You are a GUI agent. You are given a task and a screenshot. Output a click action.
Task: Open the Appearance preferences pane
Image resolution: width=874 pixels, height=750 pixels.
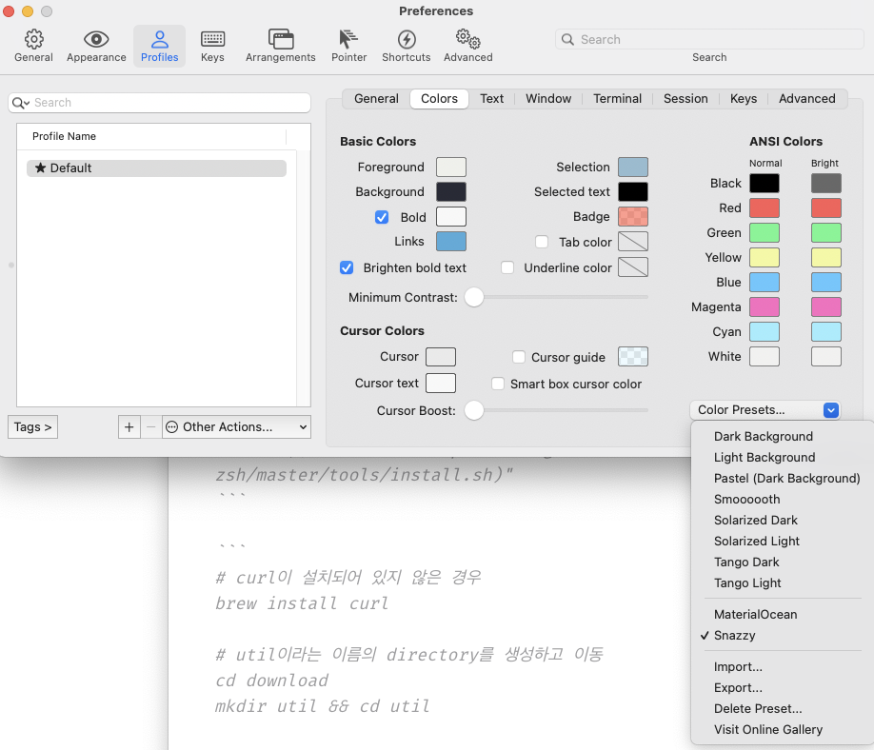click(x=96, y=46)
